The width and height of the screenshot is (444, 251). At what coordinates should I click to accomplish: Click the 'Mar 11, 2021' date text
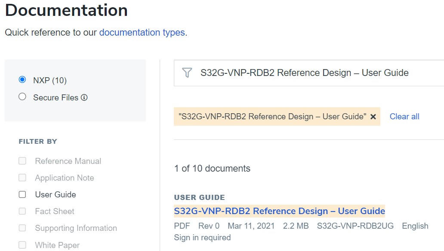tap(251, 226)
